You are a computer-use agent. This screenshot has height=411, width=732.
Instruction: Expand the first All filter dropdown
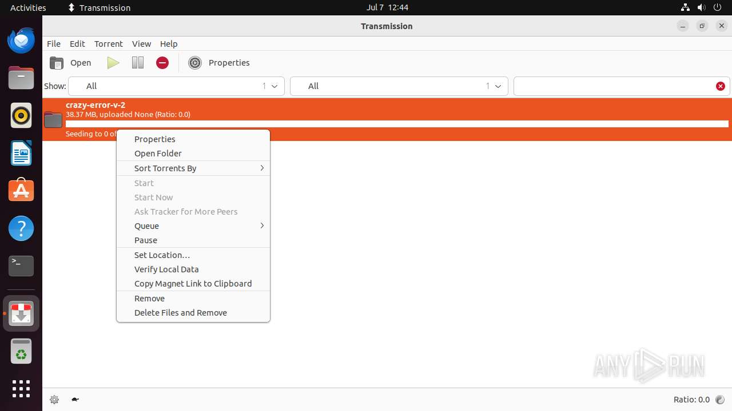pyautogui.click(x=176, y=86)
